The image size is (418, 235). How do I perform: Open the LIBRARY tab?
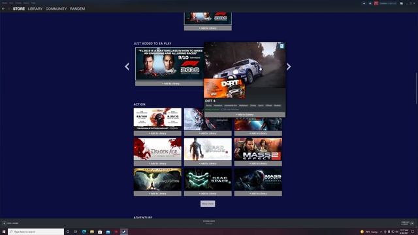(35, 8)
